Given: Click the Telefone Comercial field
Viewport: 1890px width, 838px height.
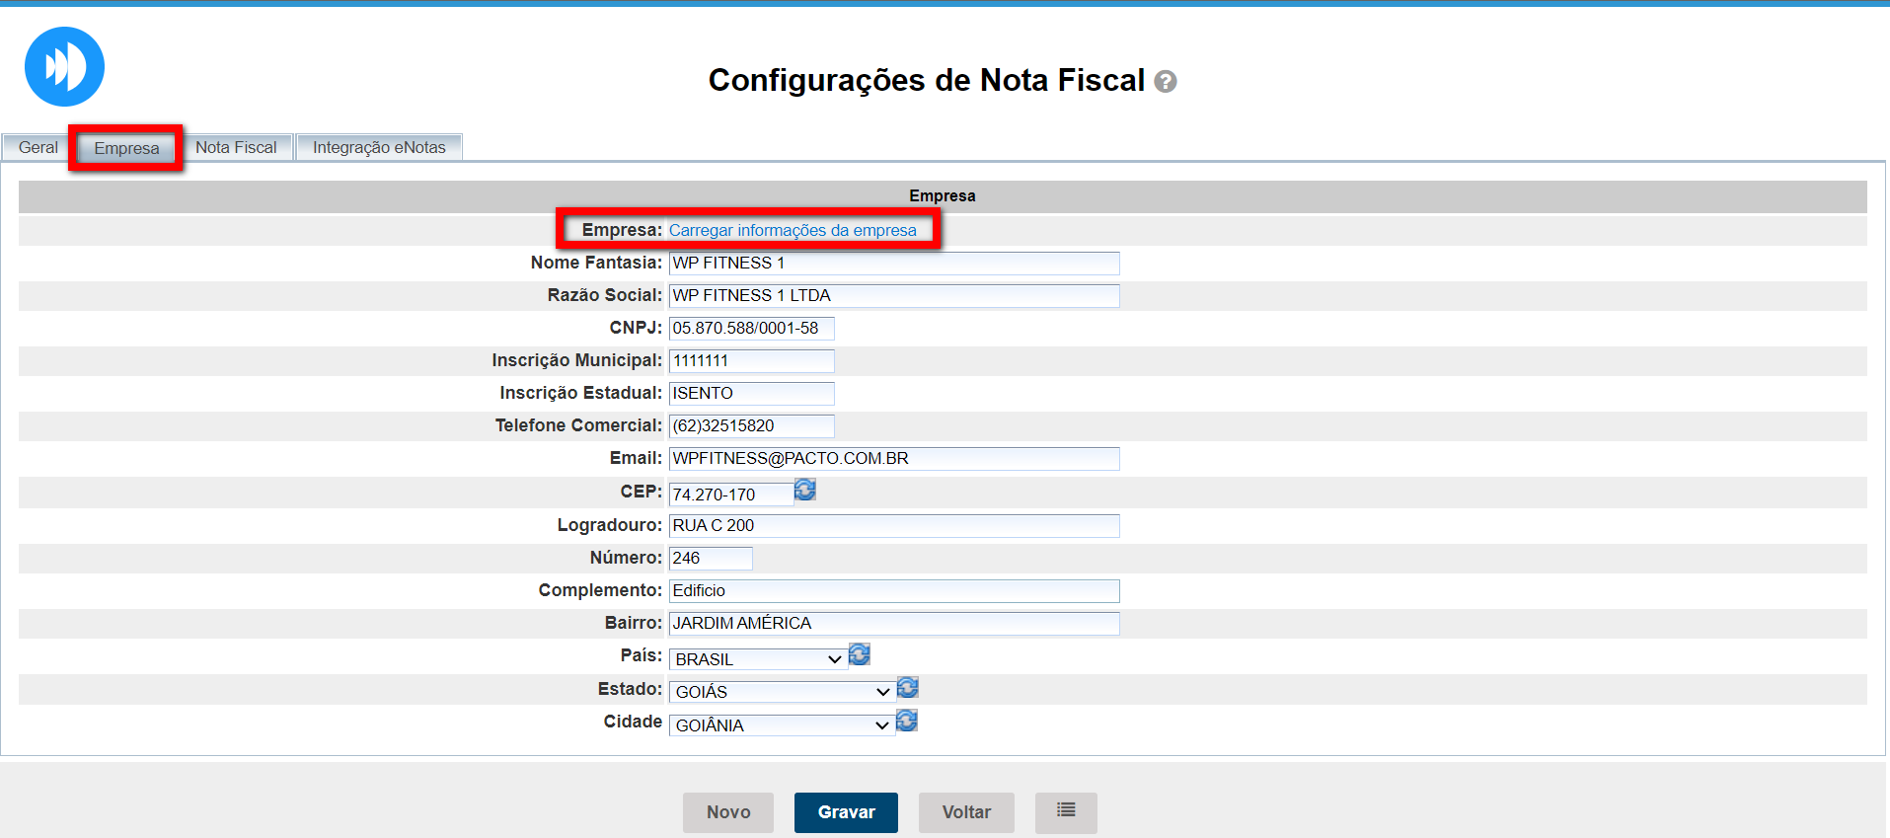Looking at the screenshot, I should (752, 426).
